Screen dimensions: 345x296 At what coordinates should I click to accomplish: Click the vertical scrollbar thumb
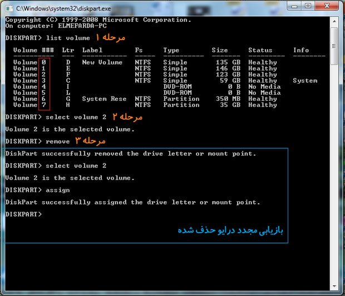(x=334, y=46)
